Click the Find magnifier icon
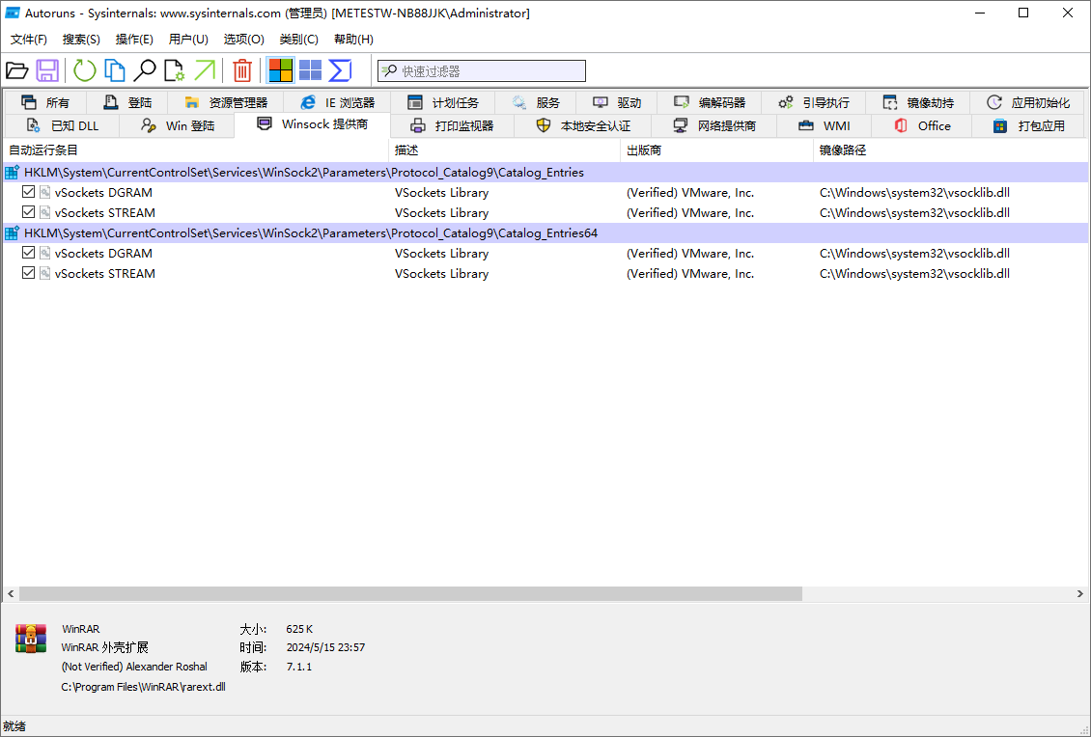This screenshot has height=737, width=1091. (x=145, y=70)
